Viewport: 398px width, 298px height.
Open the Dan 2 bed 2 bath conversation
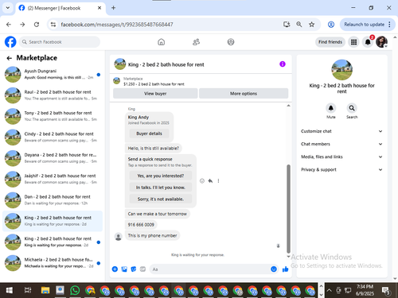53,200
